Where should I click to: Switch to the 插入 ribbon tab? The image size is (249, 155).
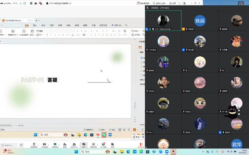pos(35,25)
